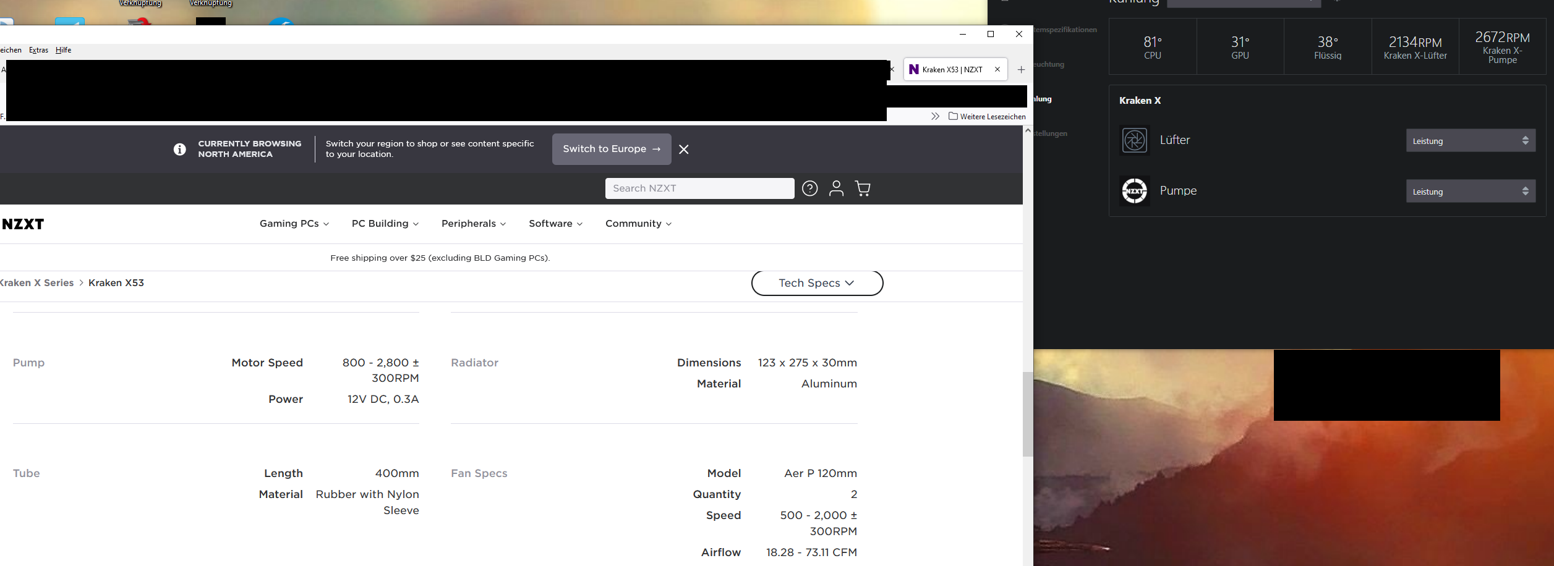Open the Weitere Lesezeichen bookmarks folder
This screenshot has height=566, width=1554.
(987, 116)
